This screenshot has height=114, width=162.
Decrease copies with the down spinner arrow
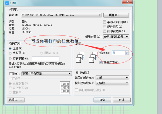click(x=127, y=54)
